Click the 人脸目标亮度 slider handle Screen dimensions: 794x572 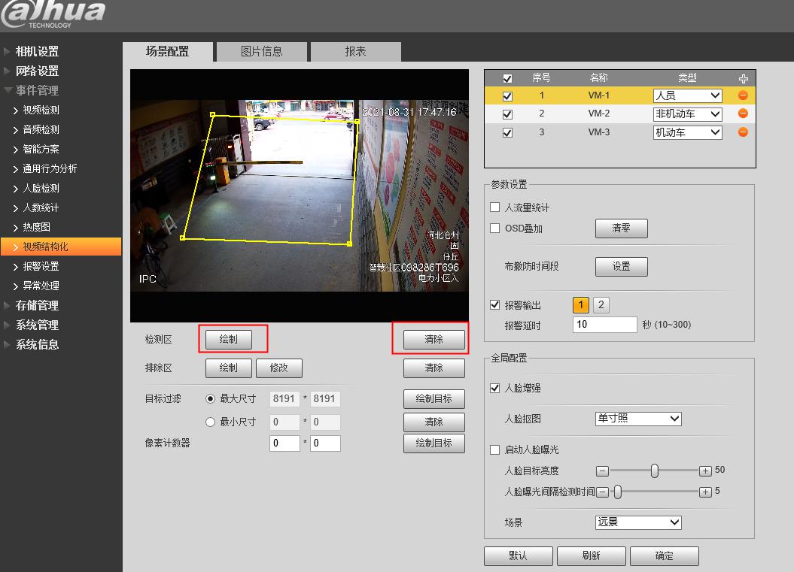(x=655, y=471)
